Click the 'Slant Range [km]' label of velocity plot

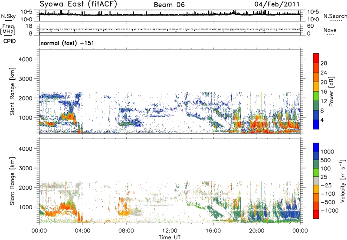pos(12,181)
